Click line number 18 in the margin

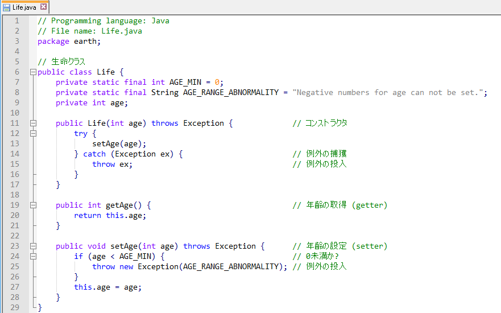[x=15, y=195]
